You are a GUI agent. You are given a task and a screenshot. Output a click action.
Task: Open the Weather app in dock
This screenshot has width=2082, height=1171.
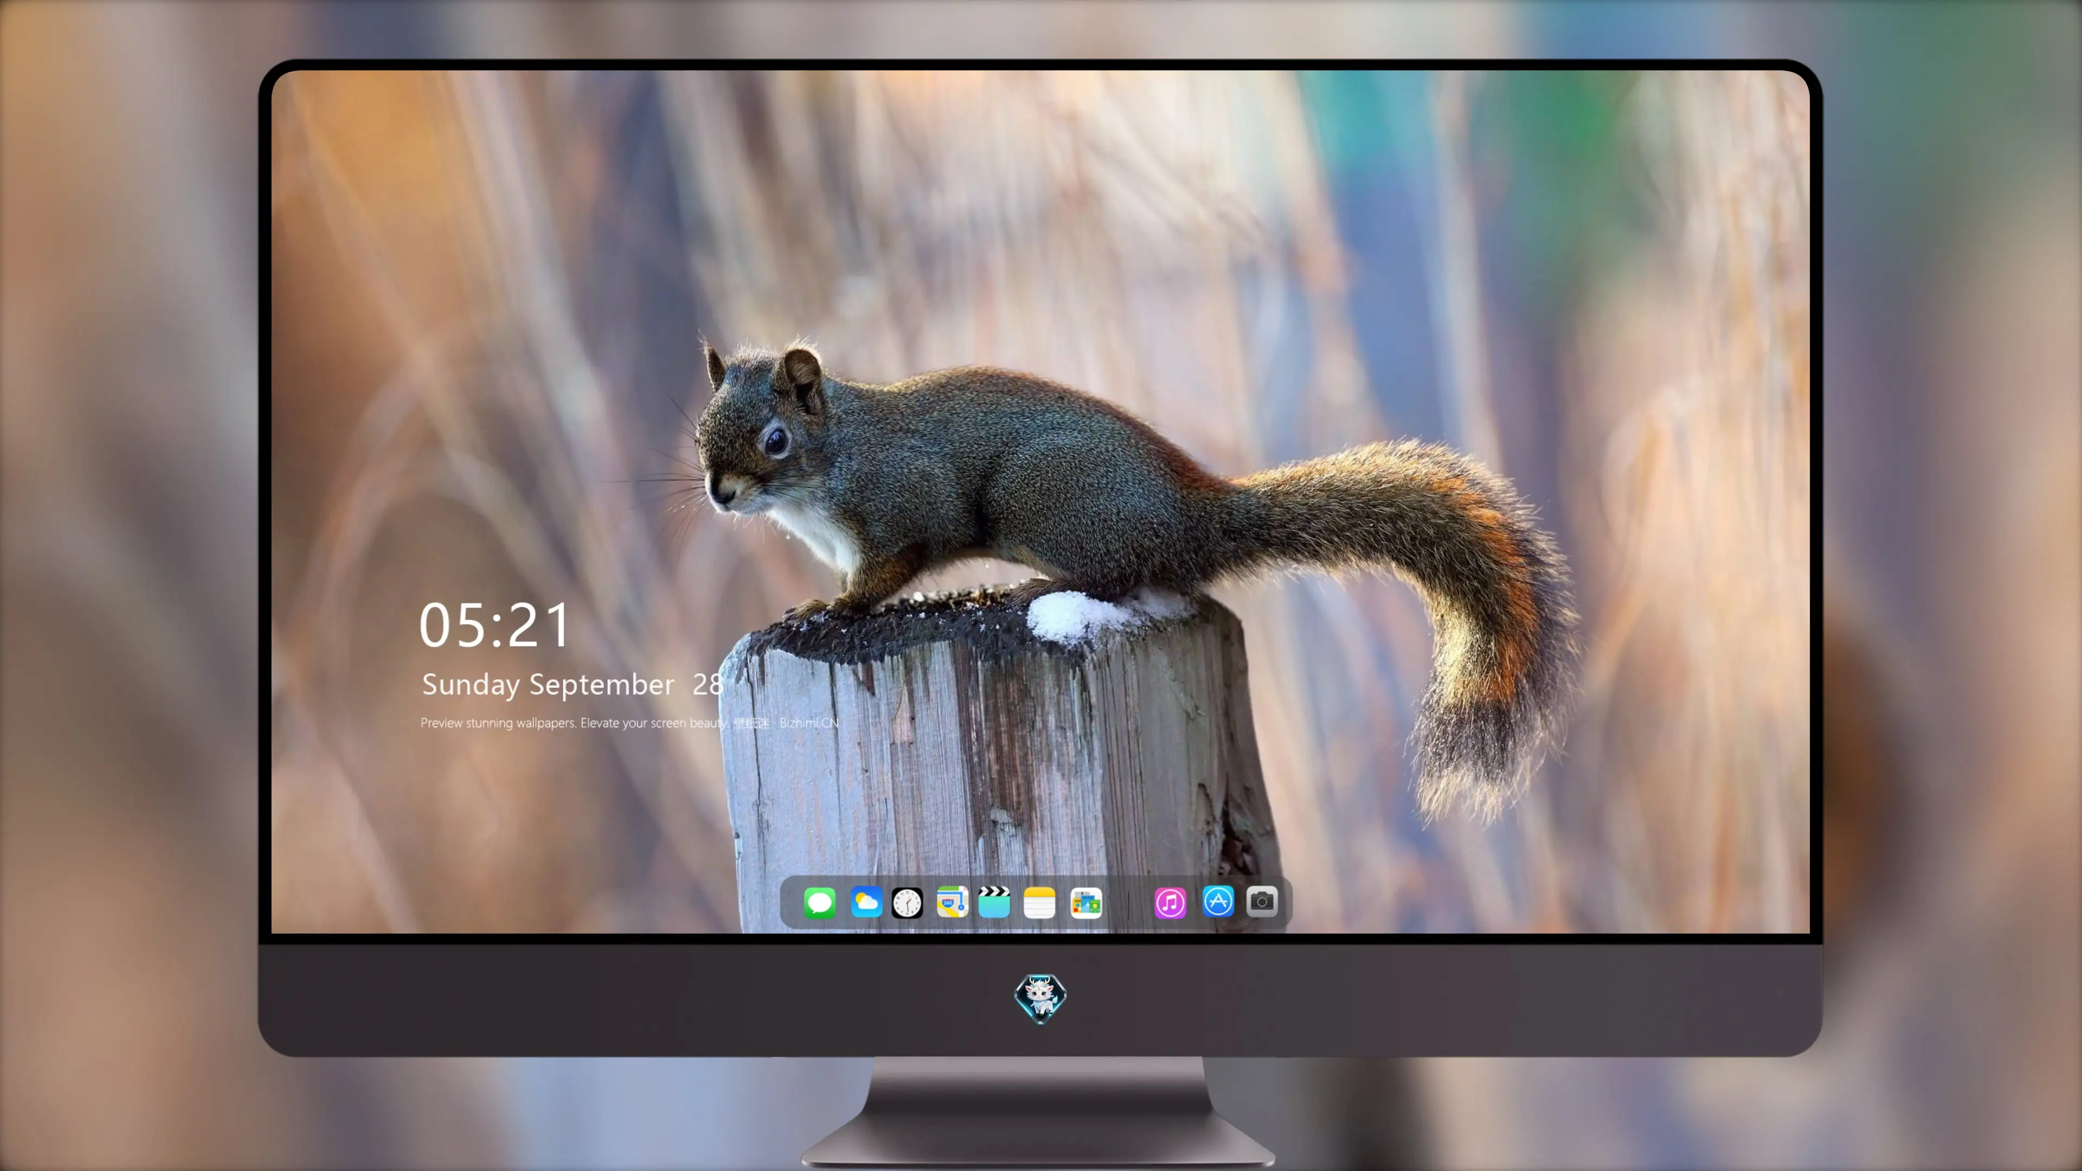866,902
